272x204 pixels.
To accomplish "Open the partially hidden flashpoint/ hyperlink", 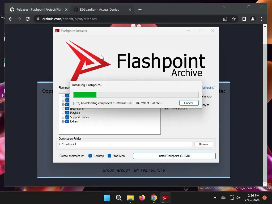I will [x=208, y=88].
